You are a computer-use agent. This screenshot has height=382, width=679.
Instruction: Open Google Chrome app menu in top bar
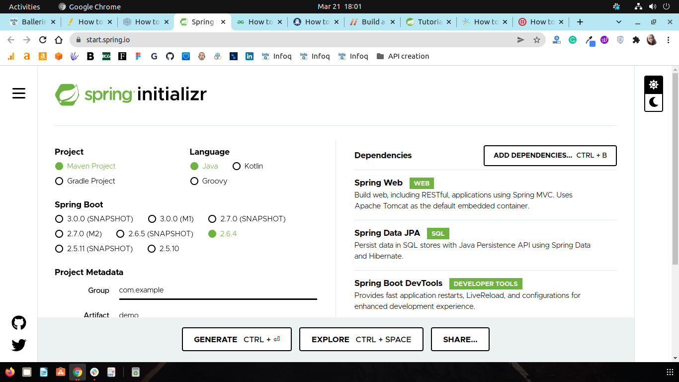89,6
